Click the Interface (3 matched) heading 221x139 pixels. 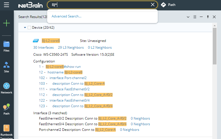point(50,113)
